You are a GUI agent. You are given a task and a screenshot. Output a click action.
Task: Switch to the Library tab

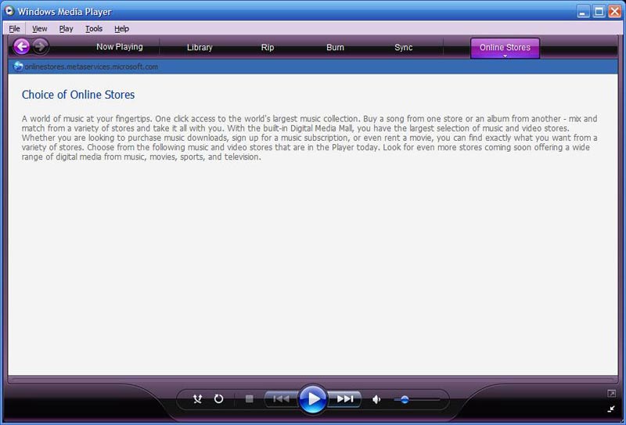200,48
